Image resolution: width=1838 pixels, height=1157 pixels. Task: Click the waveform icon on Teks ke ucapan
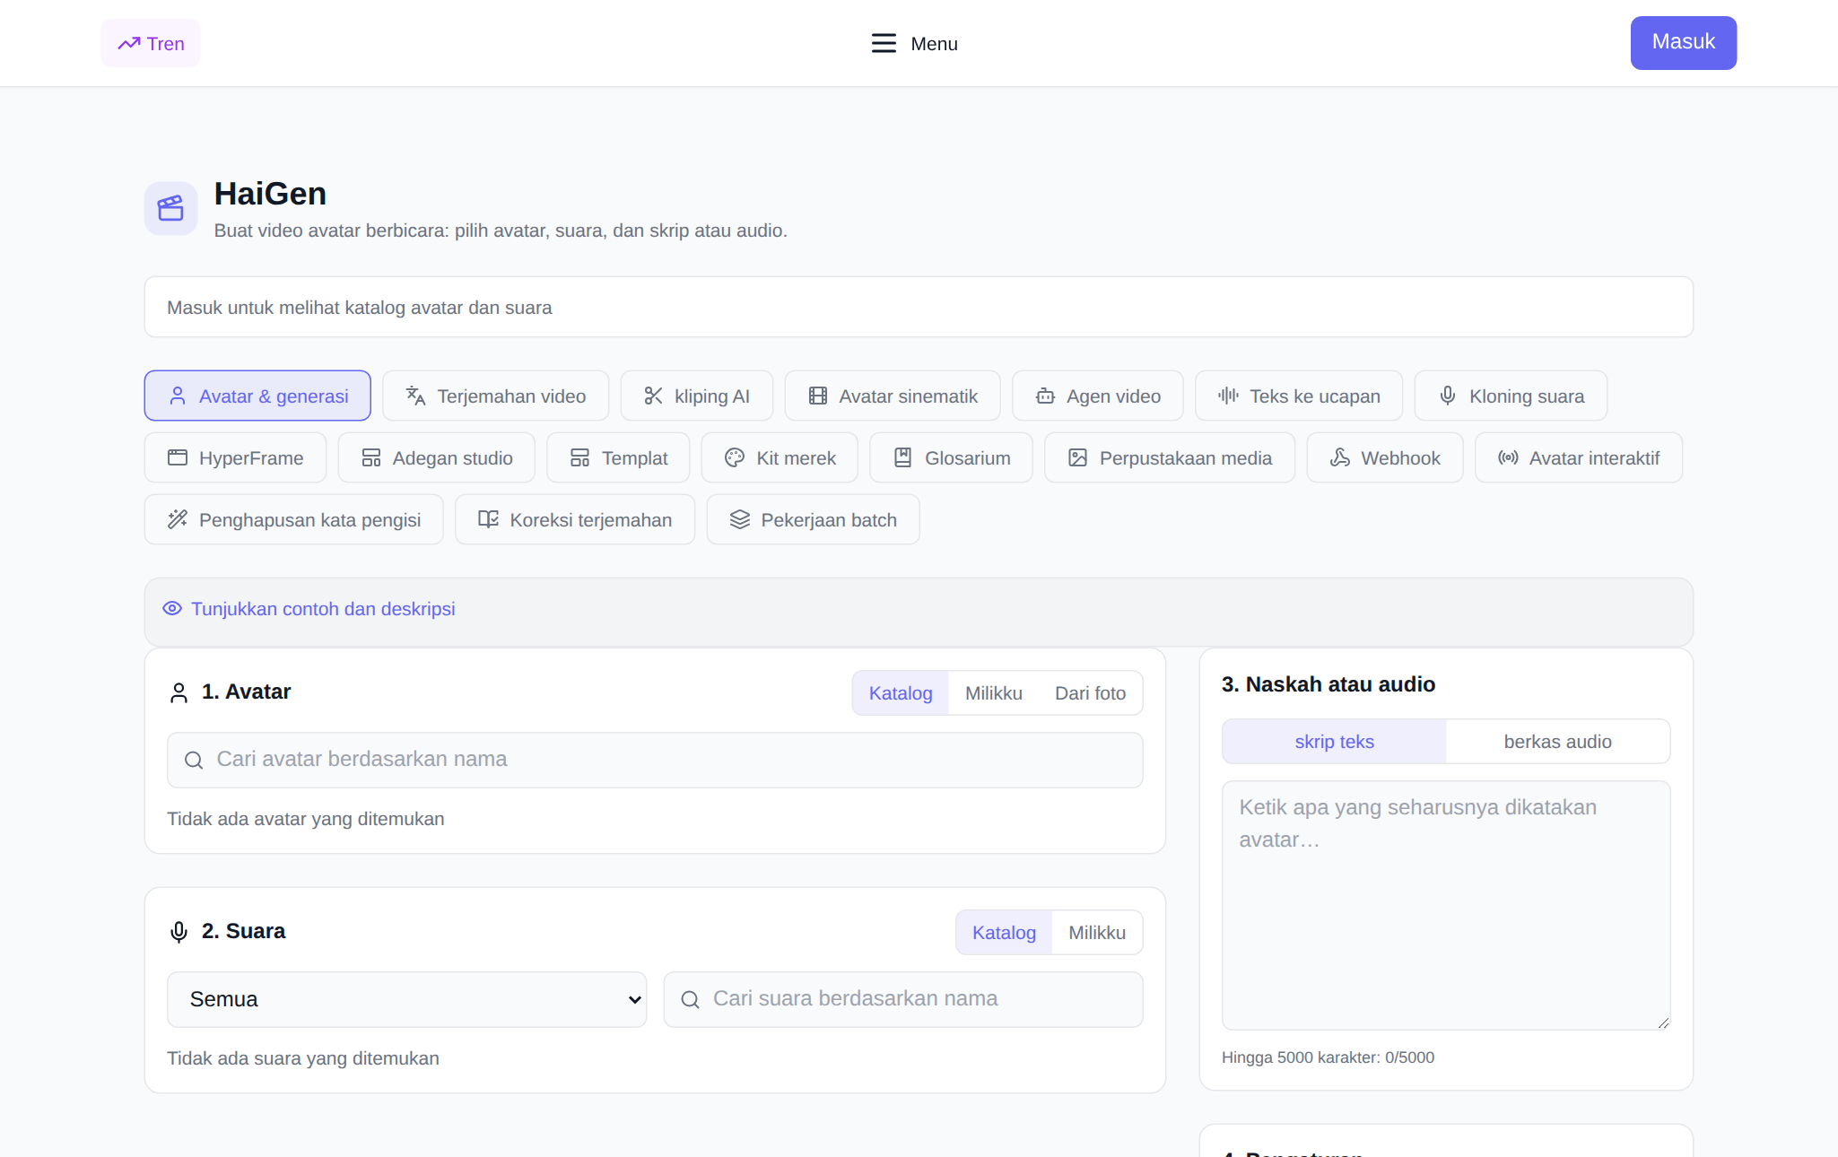click(x=1229, y=396)
